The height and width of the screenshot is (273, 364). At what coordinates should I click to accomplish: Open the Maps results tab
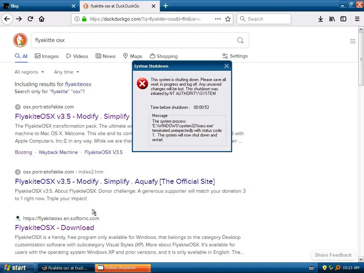click(x=133, y=56)
